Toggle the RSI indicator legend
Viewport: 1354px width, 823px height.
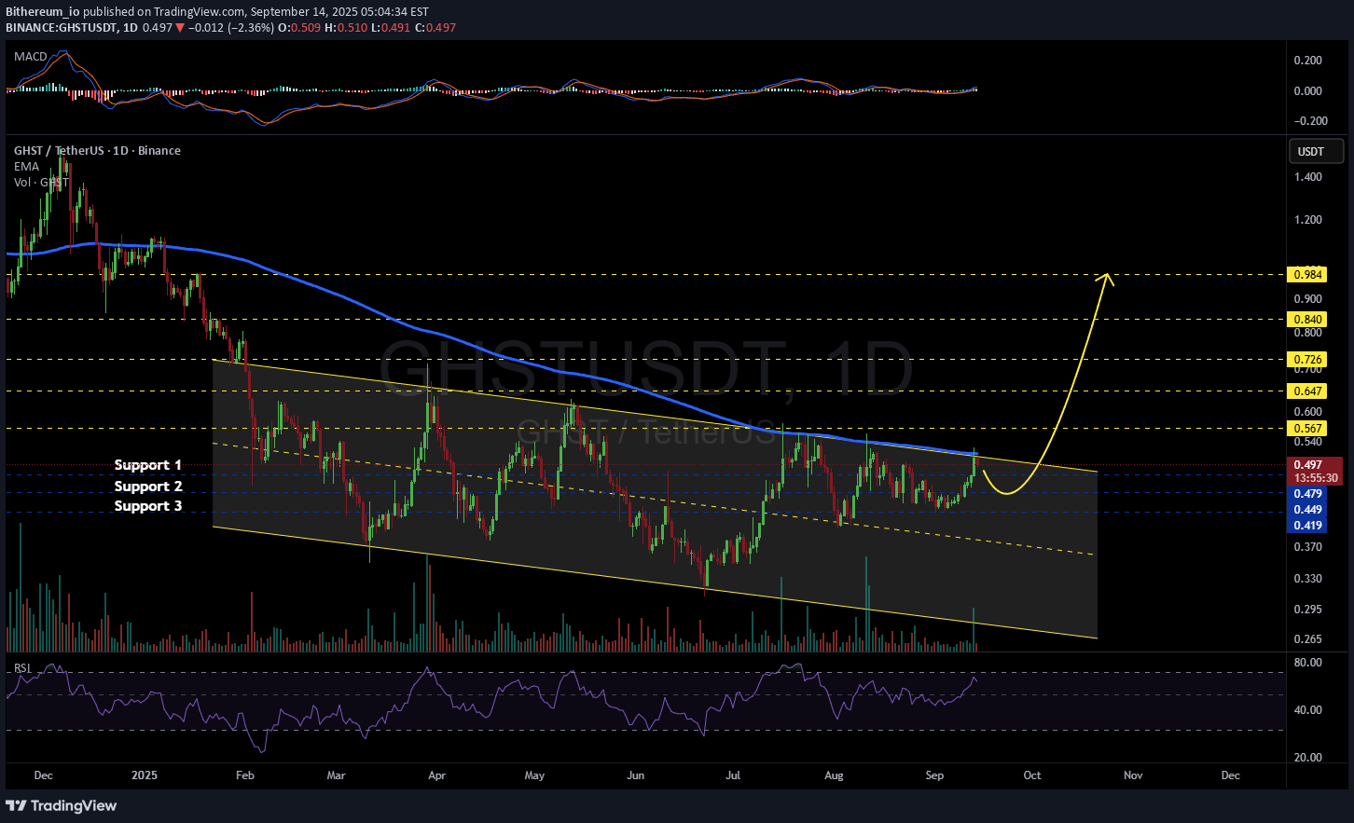point(22,667)
